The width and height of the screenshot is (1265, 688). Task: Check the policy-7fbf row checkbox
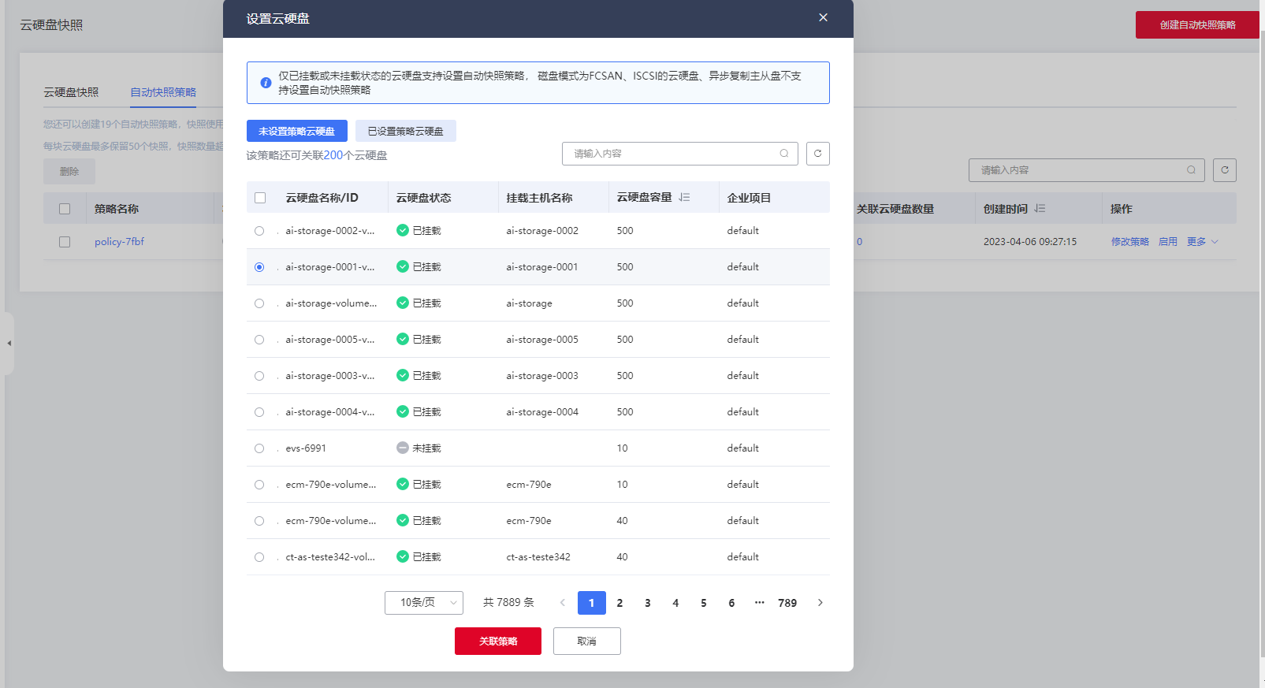tap(65, 242)
